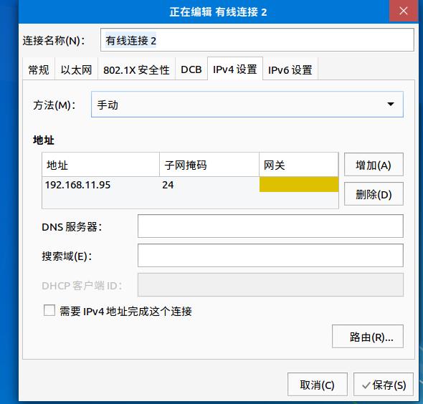Toggle 需要 IPv4 地址完成这个连接 checkbox
This screenshot has height=404, width=423.
(49, 310)
